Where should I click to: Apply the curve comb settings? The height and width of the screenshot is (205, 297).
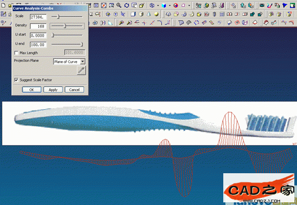click(53, 90)
